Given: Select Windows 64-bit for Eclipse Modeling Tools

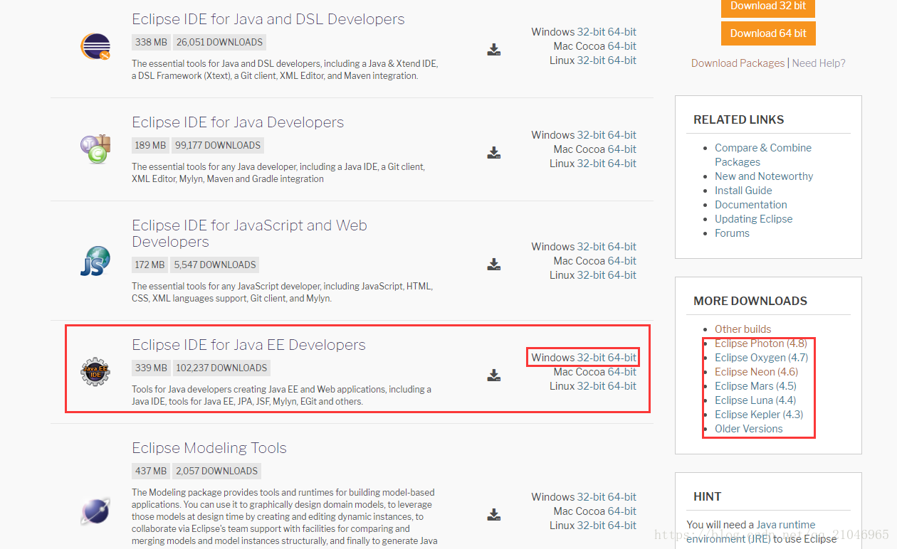Looking at the screenshot, I should (622, 497).
